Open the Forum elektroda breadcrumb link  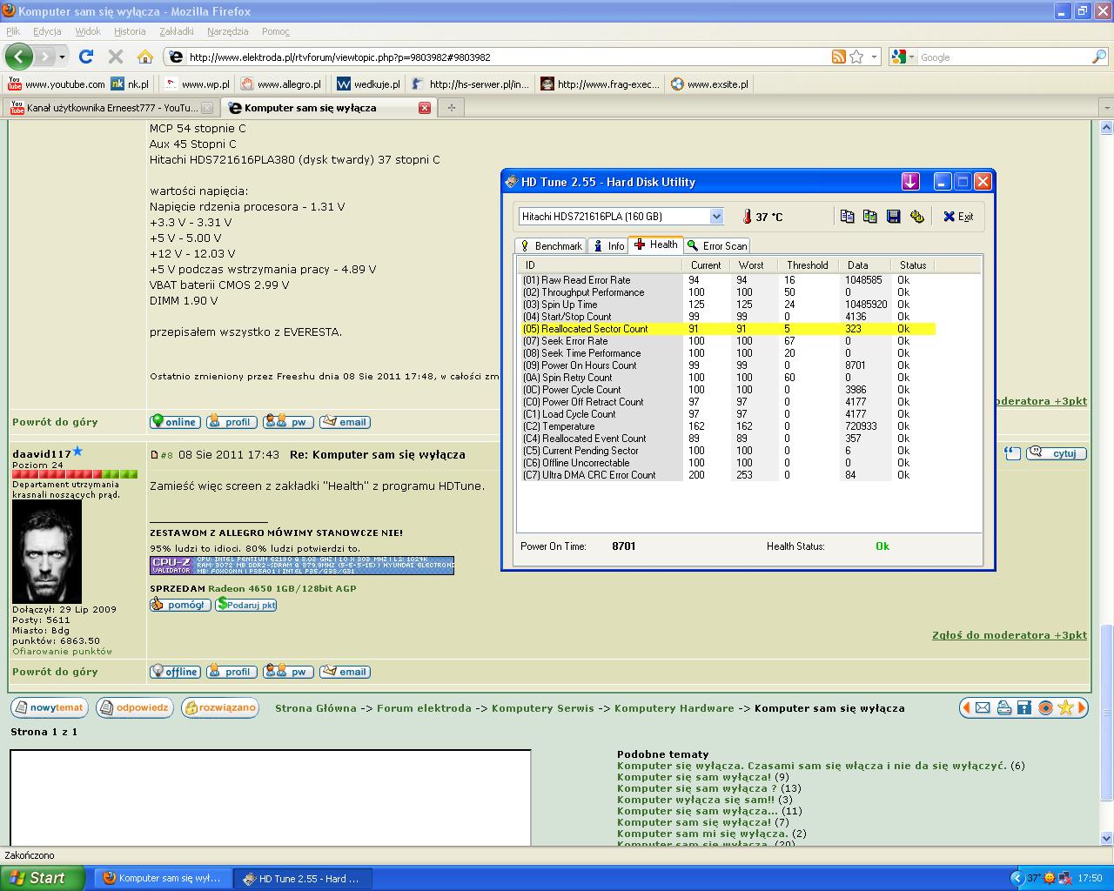click(x=424, y=708)
